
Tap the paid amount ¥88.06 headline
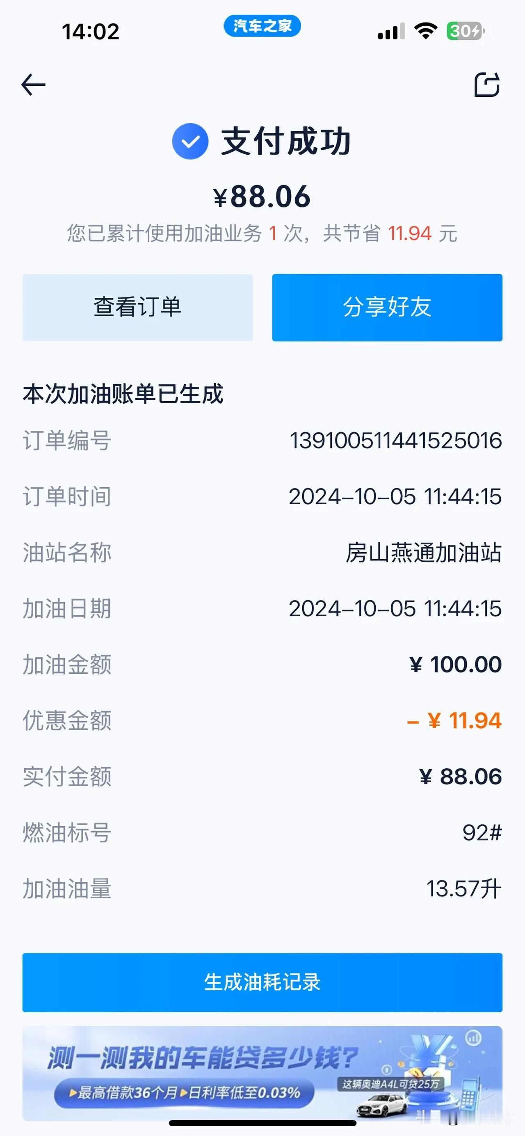262,196
